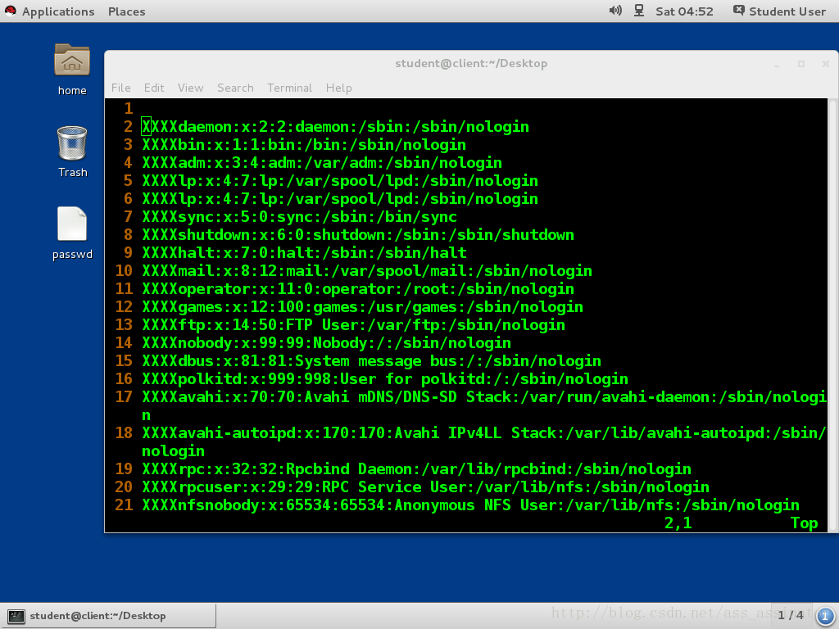The width and height of the screenshot is (839, 629).
Task: Open the terminal View menu
Action: pyautogui.click(x=190, y=88)
